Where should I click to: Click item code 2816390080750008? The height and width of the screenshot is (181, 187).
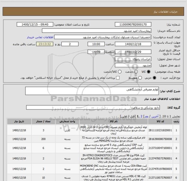pos(160,139)
